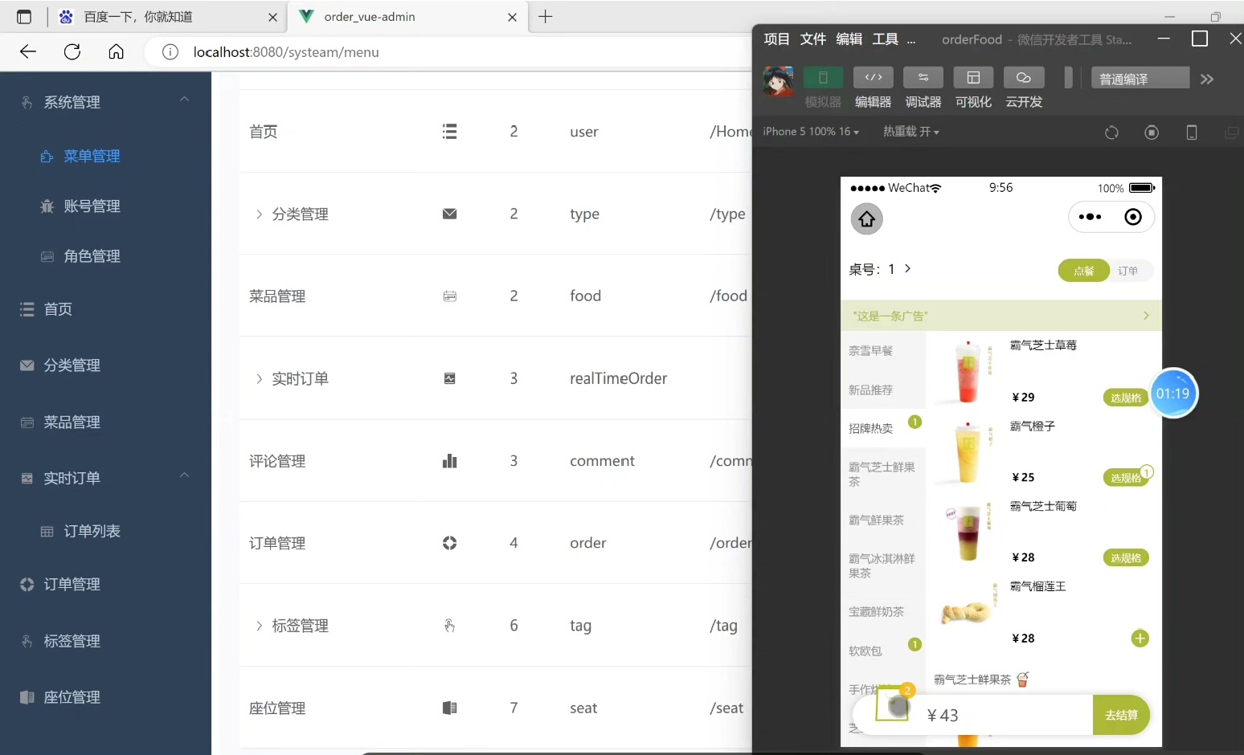Open the iPhone 5 device dropdown

810,132
